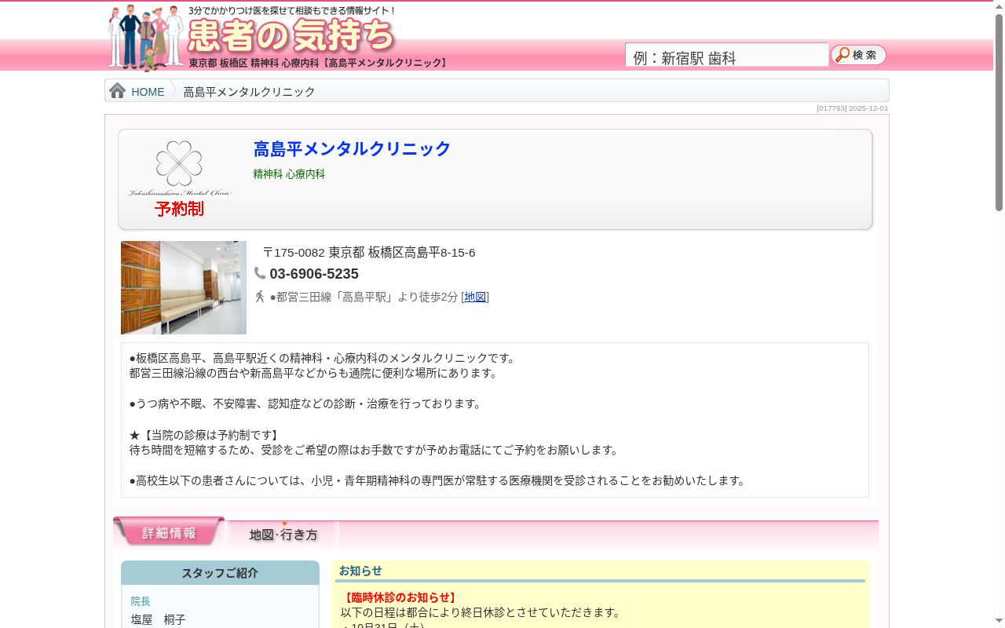Click the [017793] 2025-12-01 page ID text
1005x628 pixels.
tap(853, 108)
